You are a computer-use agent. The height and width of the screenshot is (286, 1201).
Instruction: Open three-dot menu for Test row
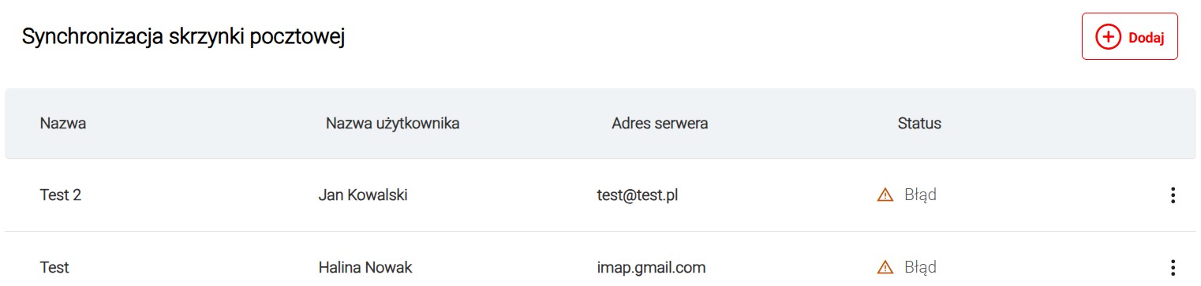point(1173,268)
